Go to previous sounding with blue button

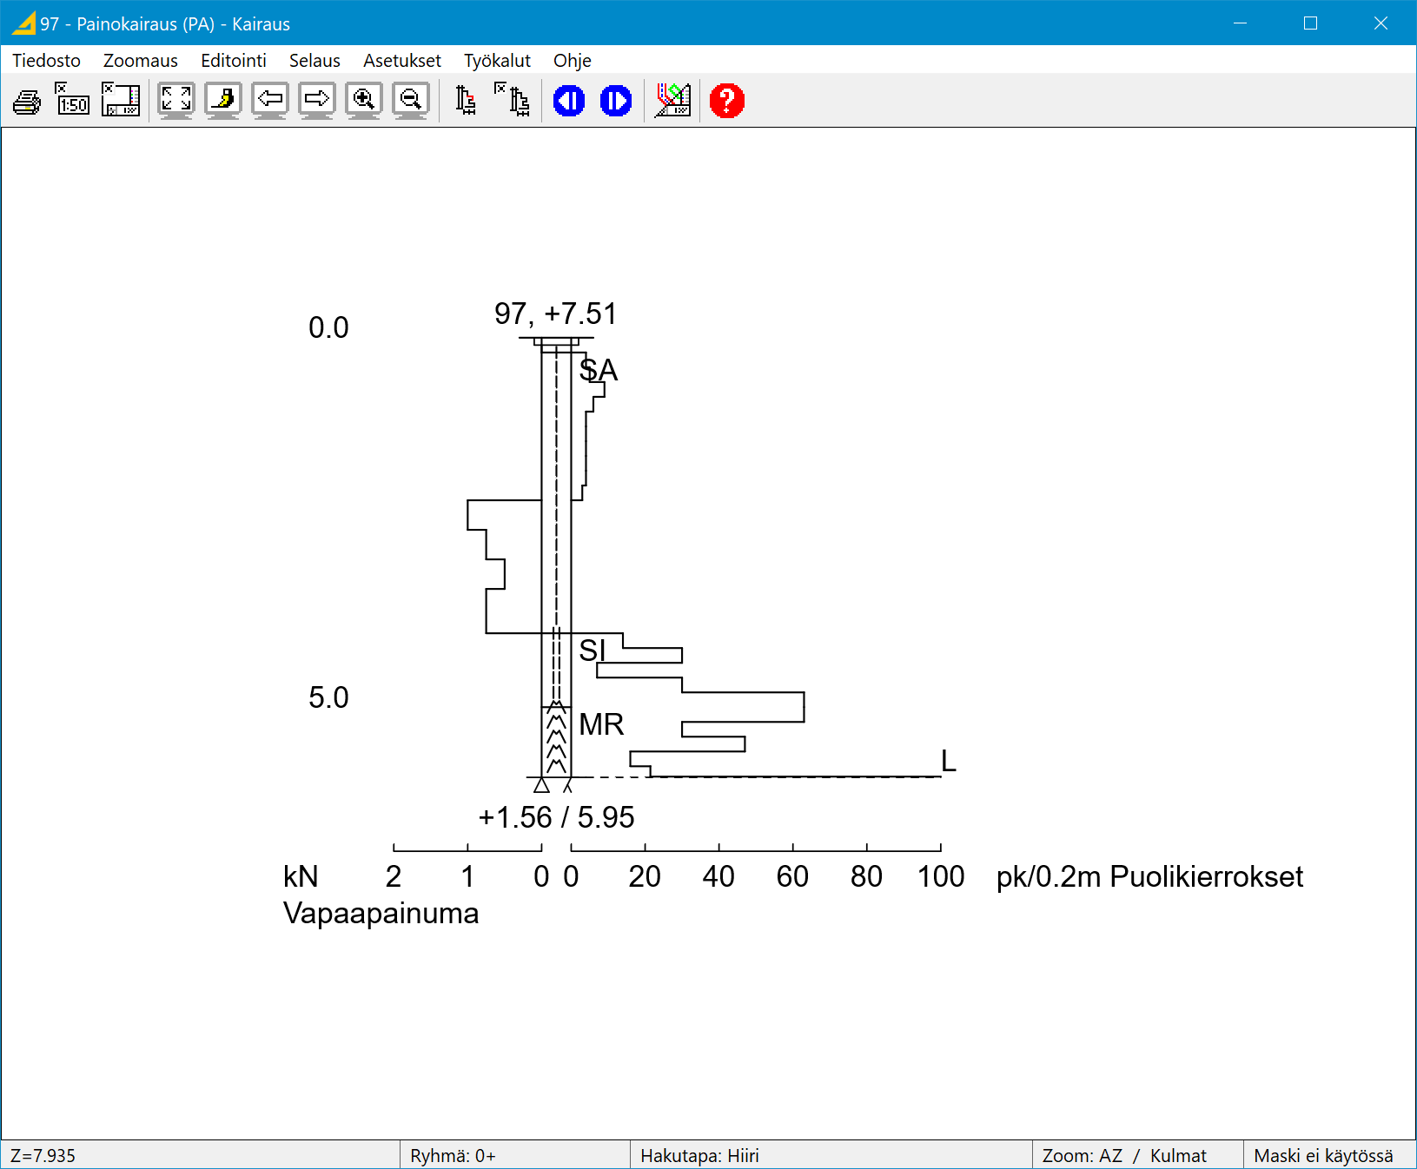[x=569, y=101]
